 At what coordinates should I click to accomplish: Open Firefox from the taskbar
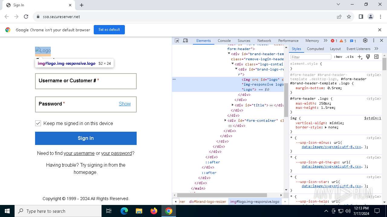click(x=154, y=211)
